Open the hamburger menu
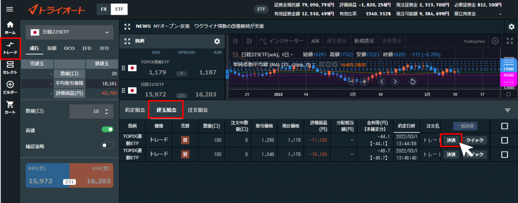The height and width of the screenshot is (203, 518). pyautogui.click(x=10, y=9)
